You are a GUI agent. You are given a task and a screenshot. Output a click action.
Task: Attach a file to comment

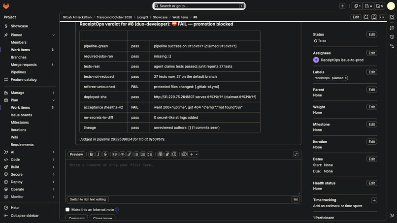pyautogui.click(x=167, y=154)
